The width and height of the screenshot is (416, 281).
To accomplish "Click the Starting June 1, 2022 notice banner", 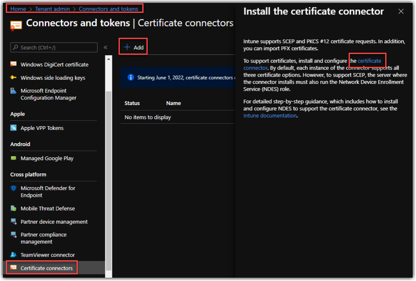I will pos(178,78).
